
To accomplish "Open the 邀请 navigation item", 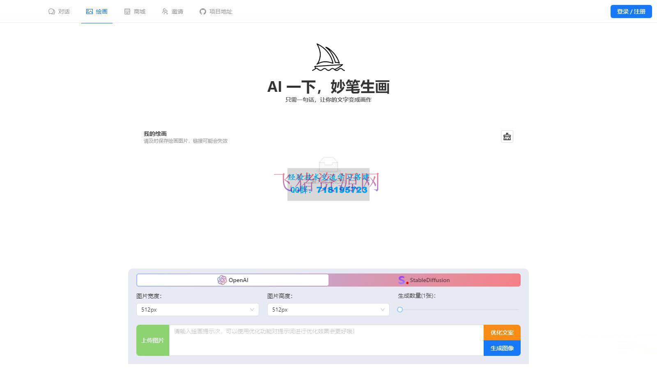I will coord(172,11).
